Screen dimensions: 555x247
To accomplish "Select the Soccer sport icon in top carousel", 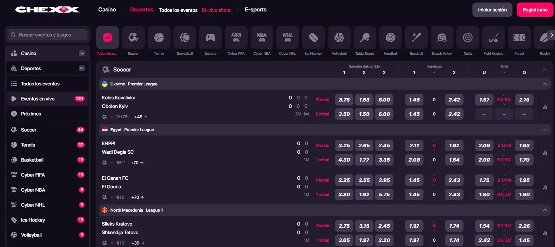I will coord(133,38).
